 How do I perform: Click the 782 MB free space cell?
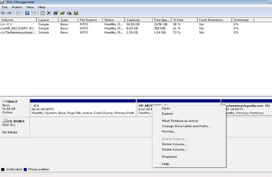(x=160, y=28)
